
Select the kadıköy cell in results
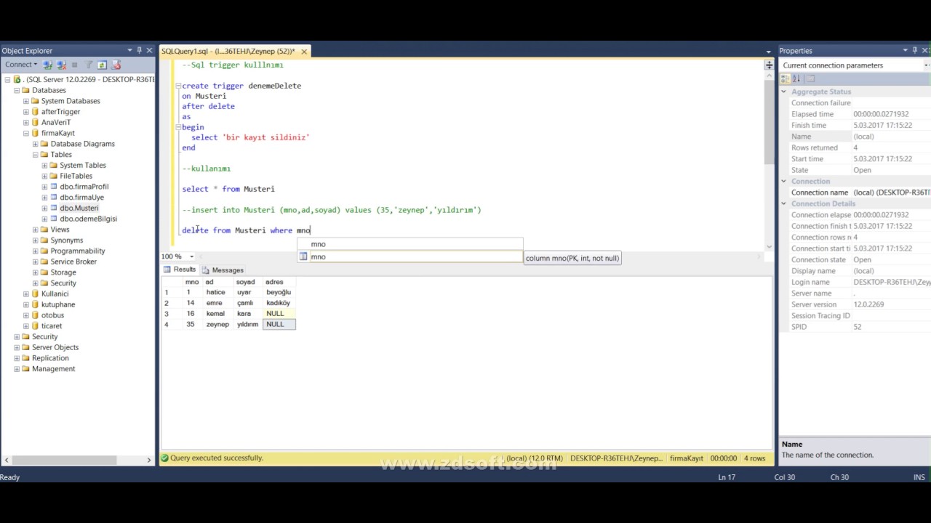coord(279,303)
